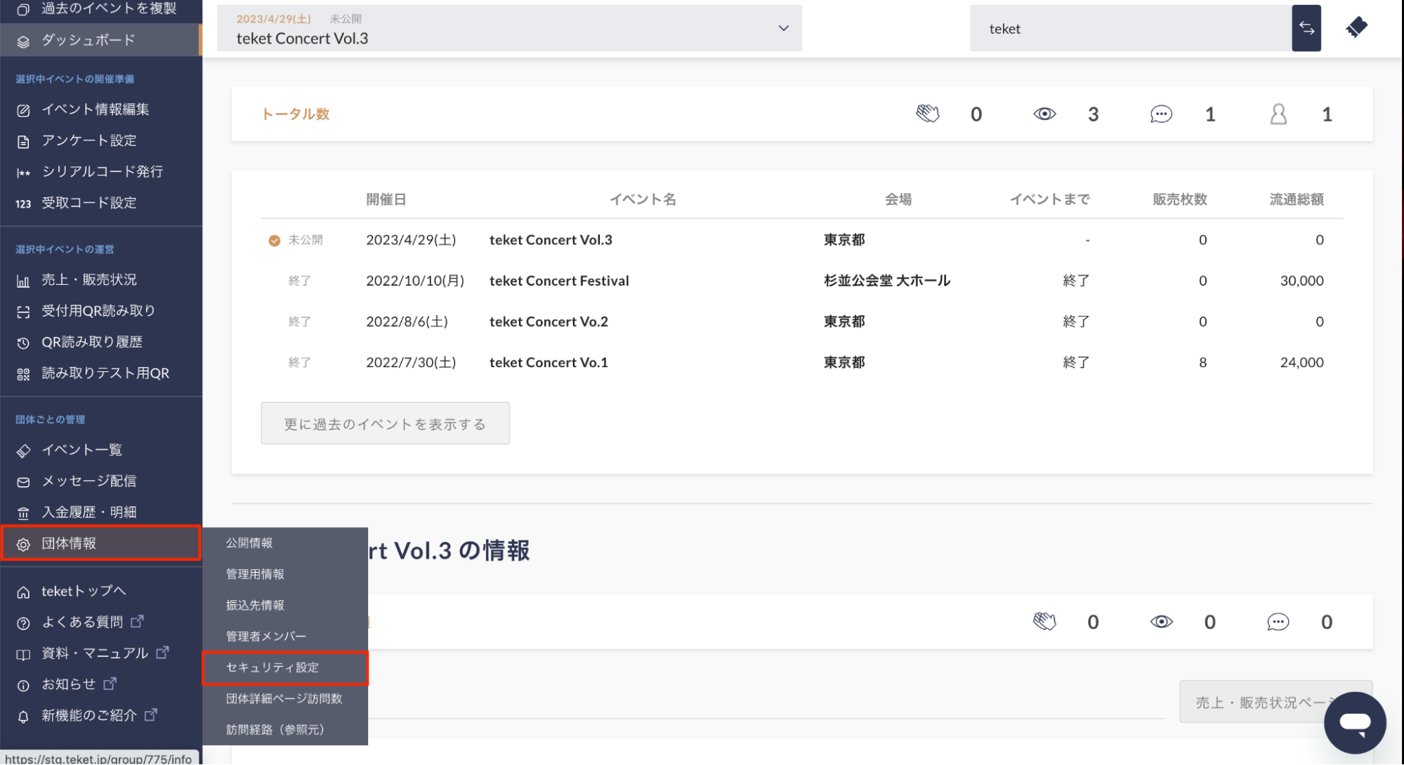Select セキュリティ設定 from submenu
1404x765 pixels.
point(285,667)
